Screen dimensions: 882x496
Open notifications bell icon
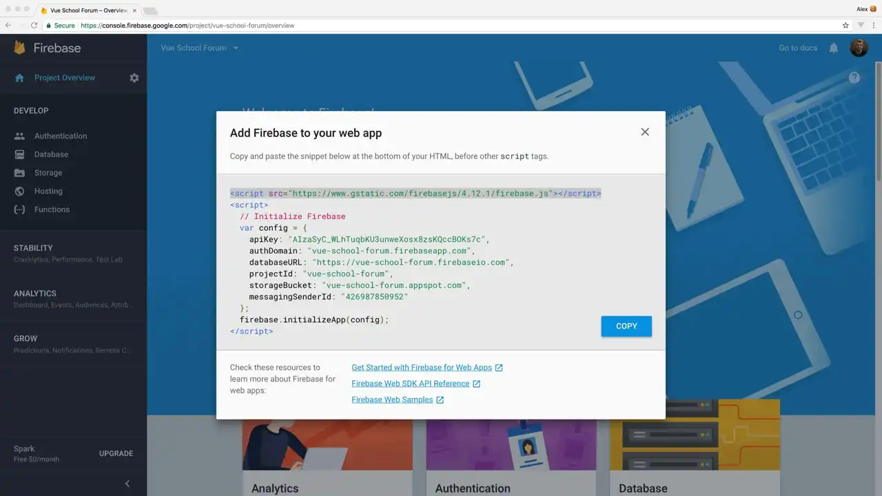click(x=834, y=48)
